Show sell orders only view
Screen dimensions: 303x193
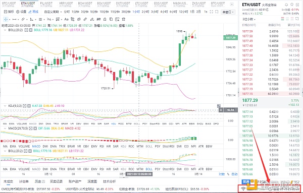pyautogui.click(x=292, y=19)
